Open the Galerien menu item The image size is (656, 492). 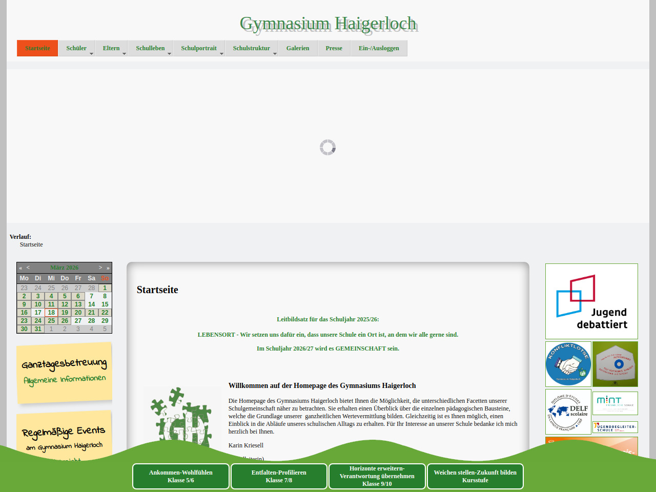[298, 48]
